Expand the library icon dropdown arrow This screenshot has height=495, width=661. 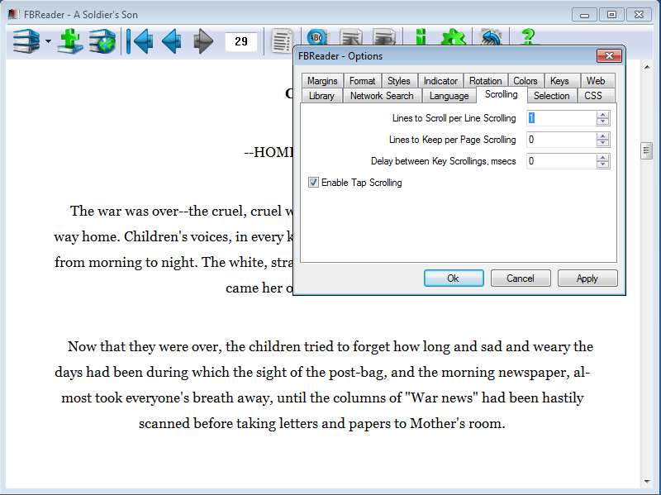pos(48,41)
